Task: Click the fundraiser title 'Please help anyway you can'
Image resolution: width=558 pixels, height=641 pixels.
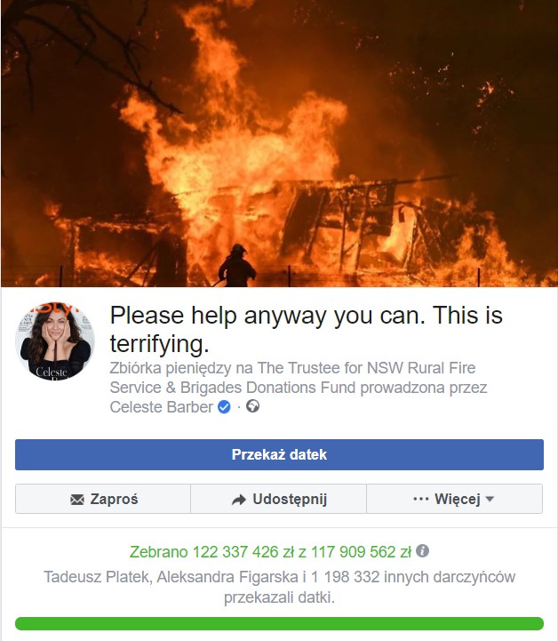Action: (x=307, y=329)
